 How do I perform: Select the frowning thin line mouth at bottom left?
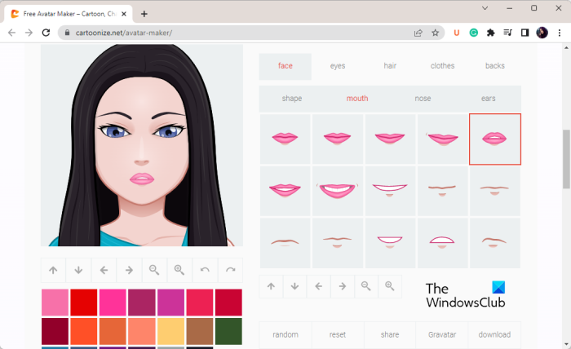[285, 243]
